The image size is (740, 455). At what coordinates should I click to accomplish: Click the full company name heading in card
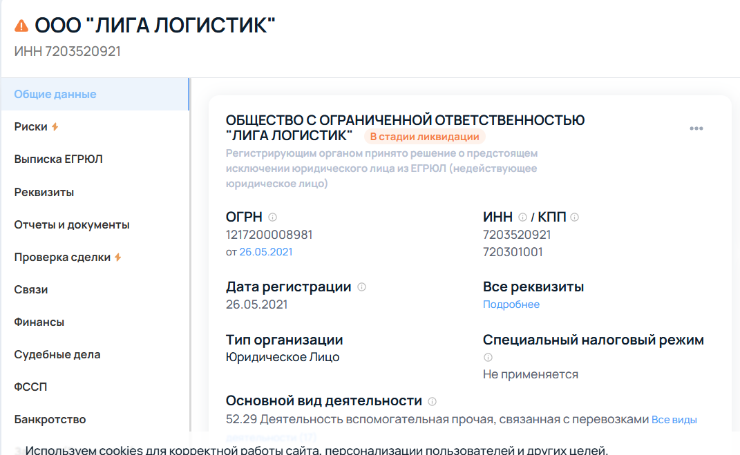pos(405,127)
